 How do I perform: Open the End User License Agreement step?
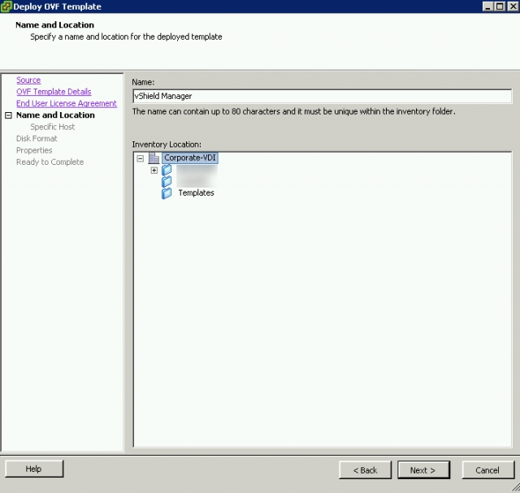tap(67, 104)
